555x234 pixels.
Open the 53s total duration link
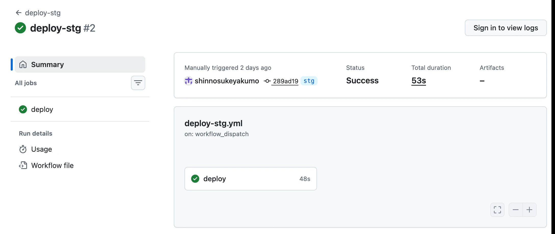point(419,81)
